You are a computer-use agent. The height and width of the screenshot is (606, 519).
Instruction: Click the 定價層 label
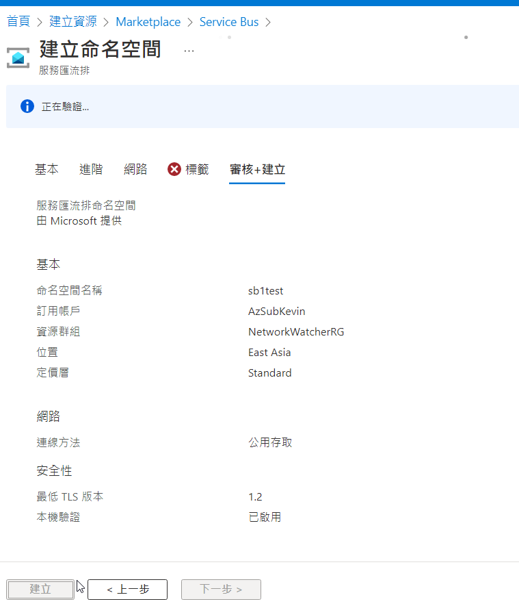click(x=53, y=373)
